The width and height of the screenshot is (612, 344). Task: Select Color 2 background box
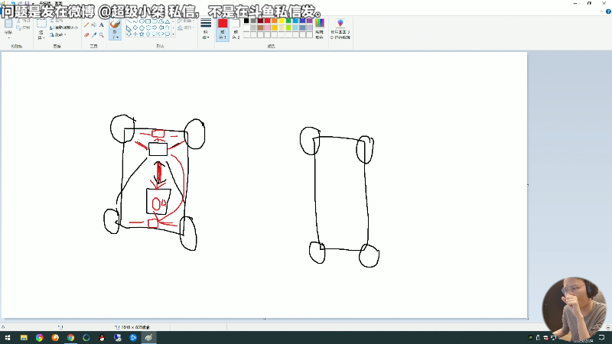236,29
